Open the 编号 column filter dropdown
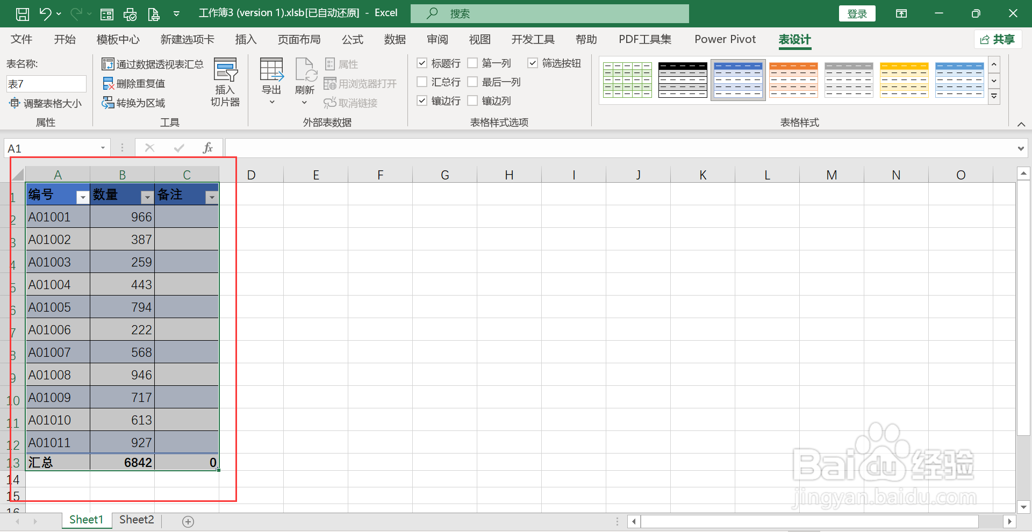Image resolution: width=1032 pixels, height=532 pixels. coord(82,196)
